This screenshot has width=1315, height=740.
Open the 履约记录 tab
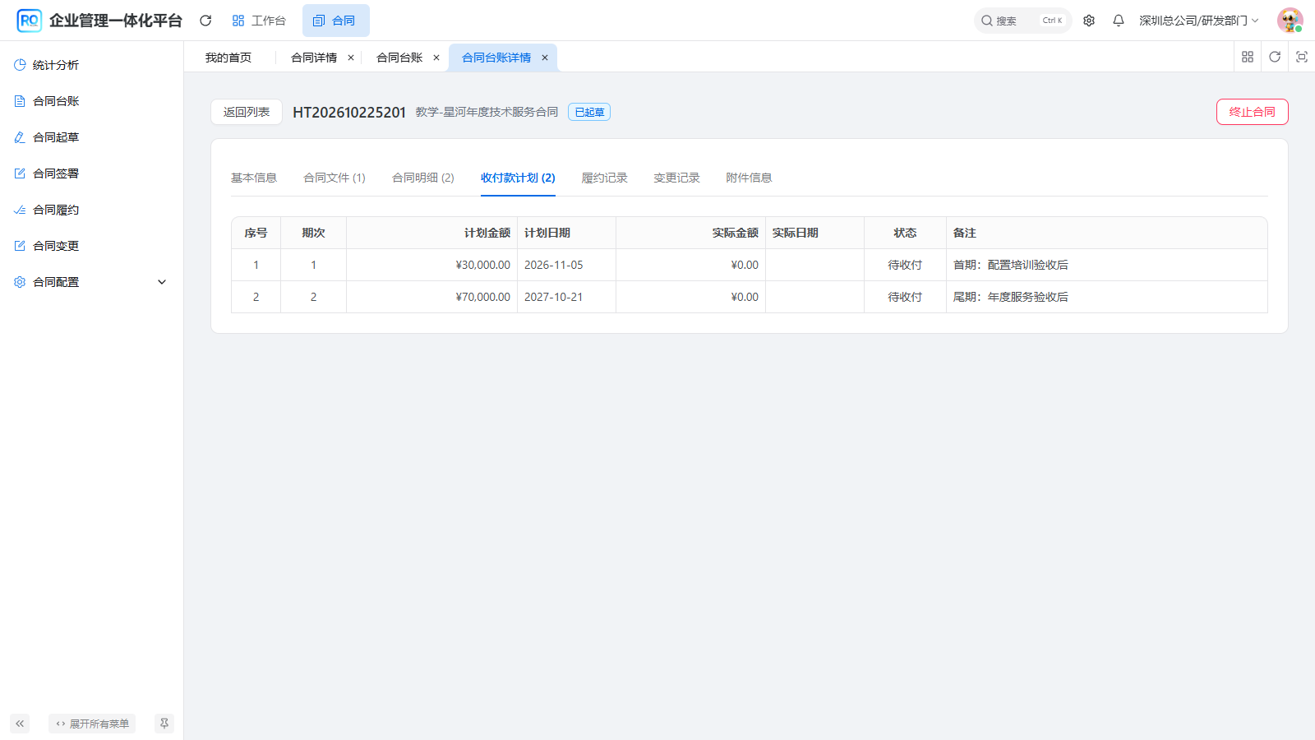[604, 178]
